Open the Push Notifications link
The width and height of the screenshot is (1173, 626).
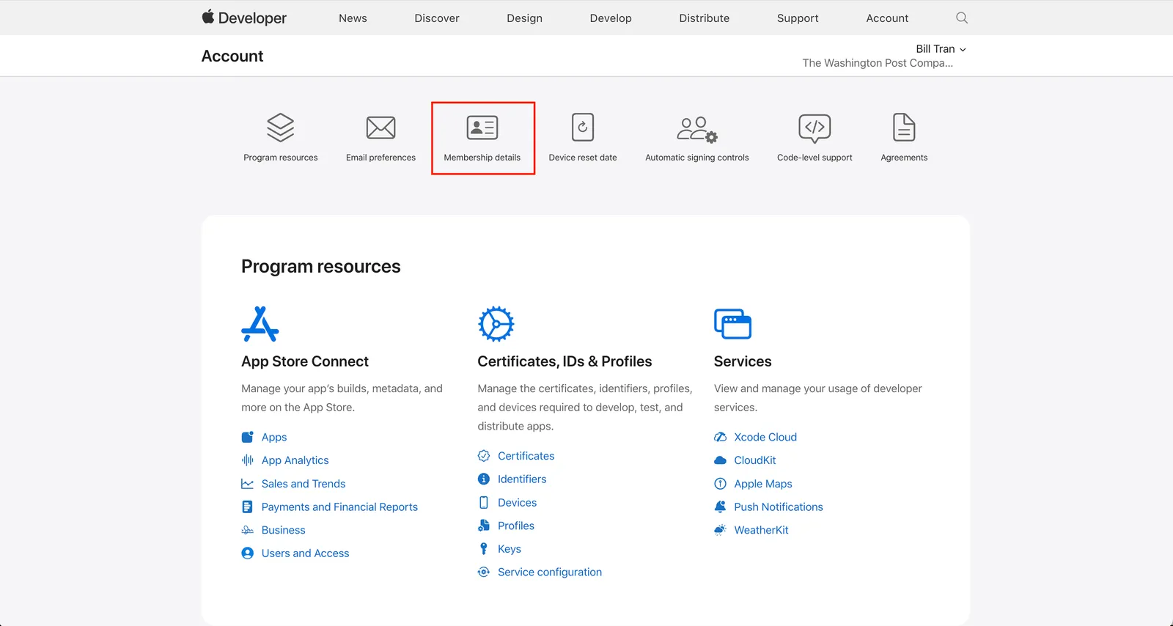tap(779, 507)
